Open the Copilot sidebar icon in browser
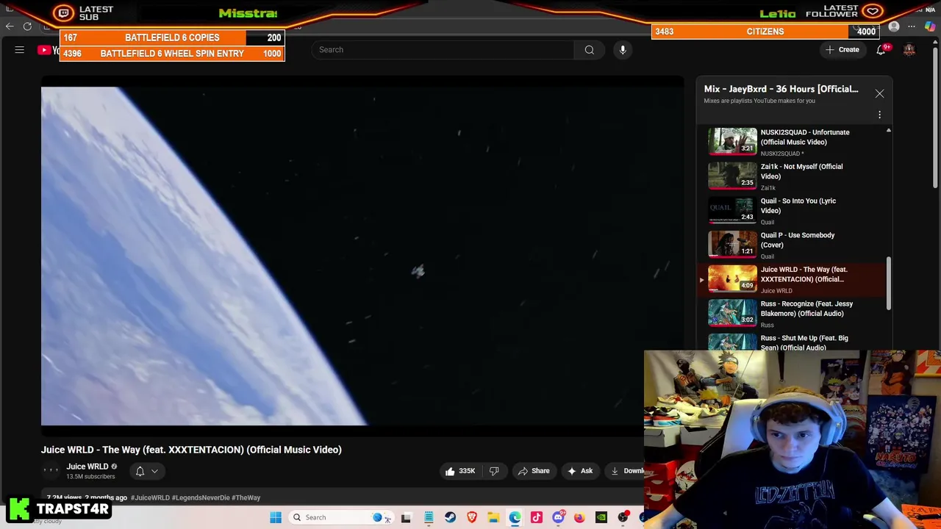This screenshot has height=529, width=941. [930, 27]
